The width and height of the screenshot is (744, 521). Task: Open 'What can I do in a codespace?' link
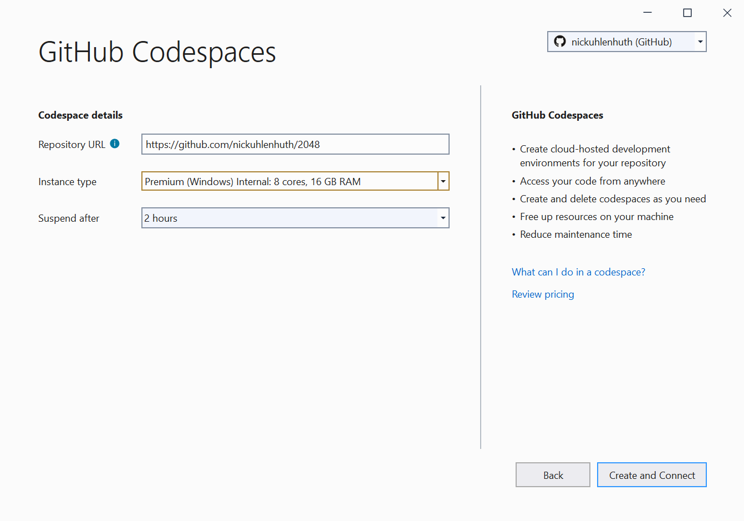pyautogui.click(x=578, y=272)
